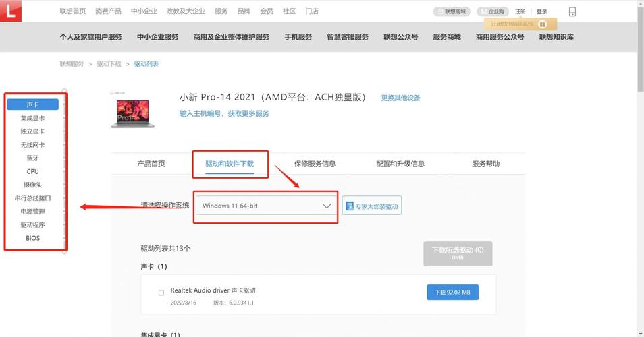Open 联想知识库 navigation item
The height and width of the screenshot is (337, 644).
pyautogui.click(x=556, y=37)
